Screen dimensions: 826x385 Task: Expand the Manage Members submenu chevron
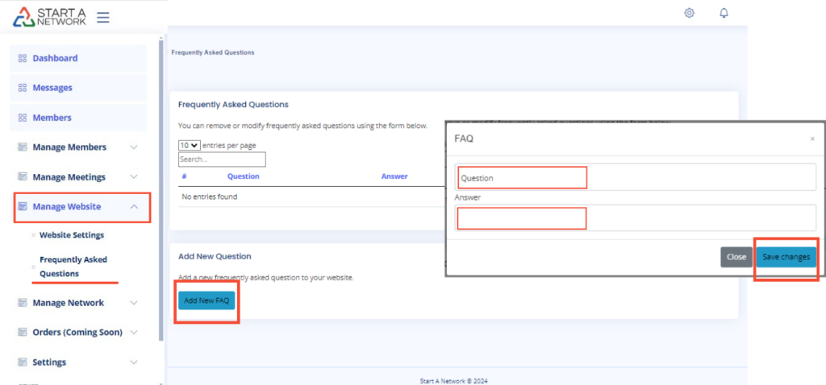coord(134,147)
